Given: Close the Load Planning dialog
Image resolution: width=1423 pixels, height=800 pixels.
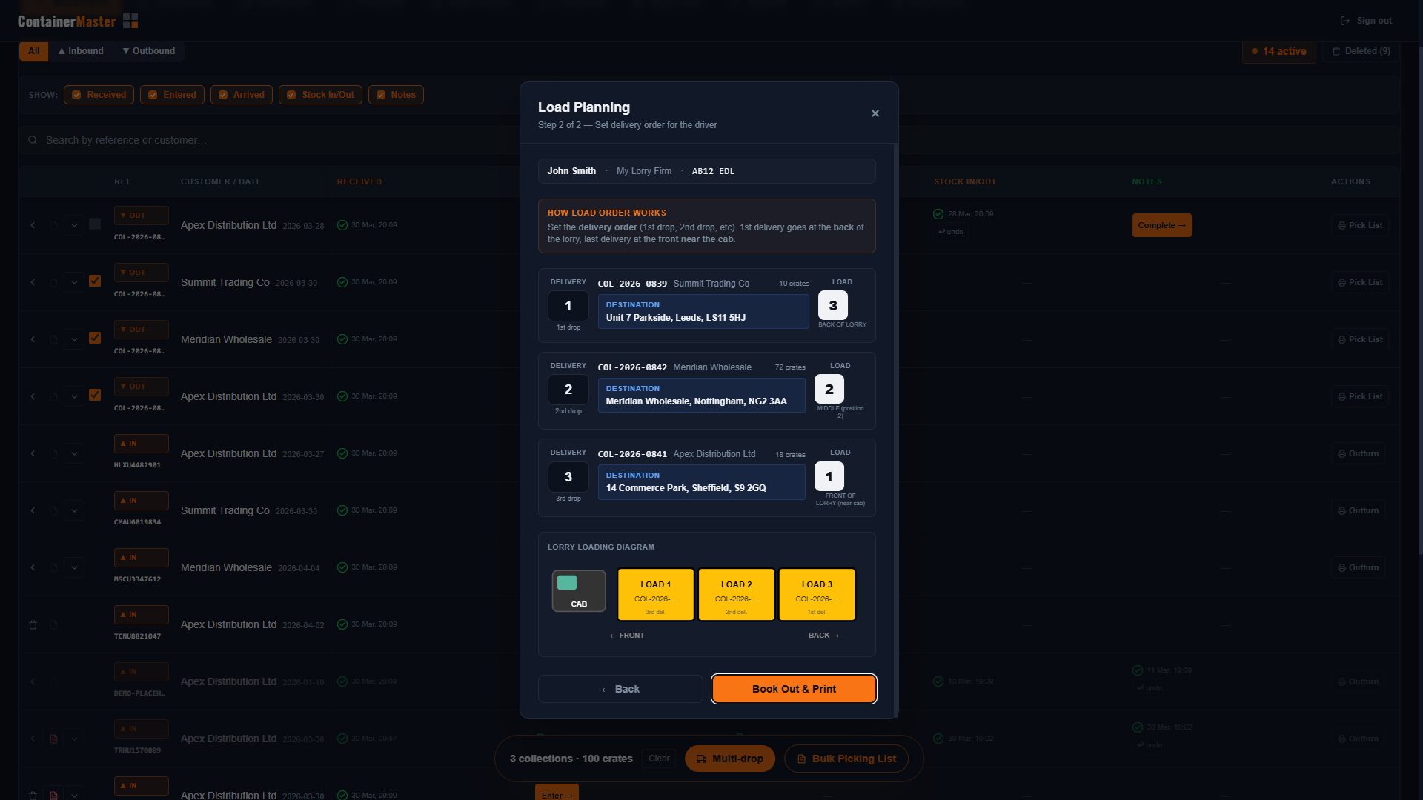Looking at the screenshot, I should click(875, 113).
